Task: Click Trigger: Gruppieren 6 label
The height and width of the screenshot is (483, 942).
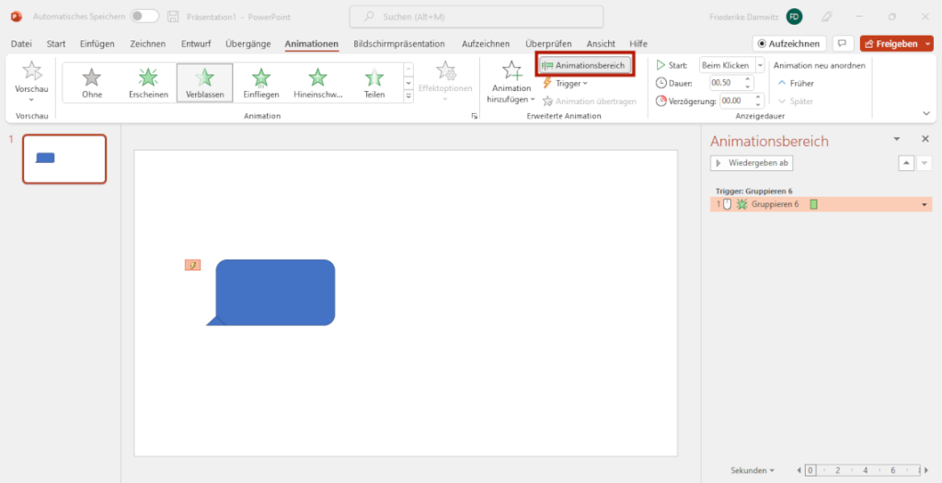Action: pos(754,191)
